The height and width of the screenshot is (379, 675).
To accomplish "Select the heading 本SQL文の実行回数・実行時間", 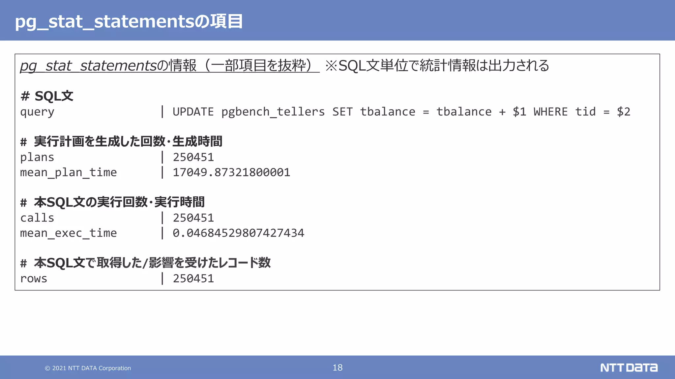I will (112, 202).
